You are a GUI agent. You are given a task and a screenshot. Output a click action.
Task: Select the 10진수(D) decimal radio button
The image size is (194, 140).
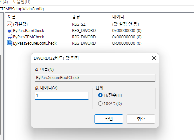100,104
